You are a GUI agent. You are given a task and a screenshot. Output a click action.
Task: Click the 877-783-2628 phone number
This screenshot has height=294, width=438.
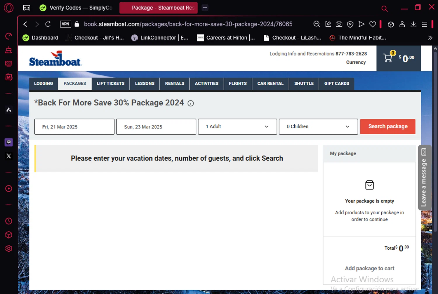click(x=351, y=54)
